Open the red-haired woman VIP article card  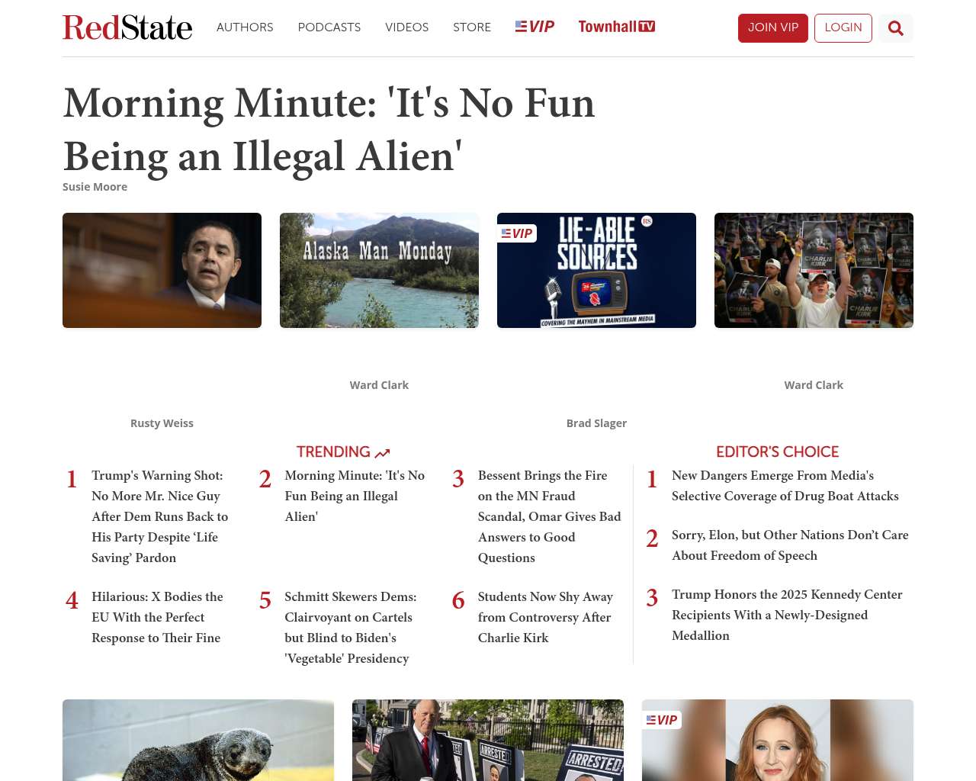point(778,740)
